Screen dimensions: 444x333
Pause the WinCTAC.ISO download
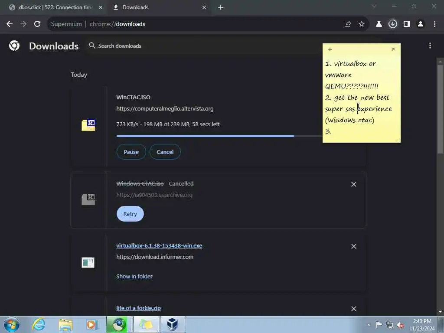[131, 152]
